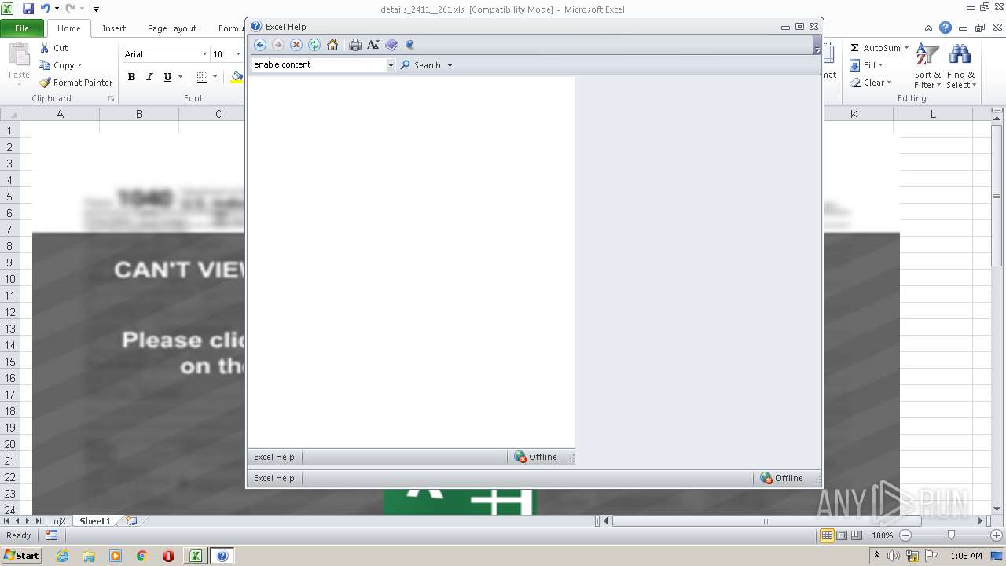Switch to the Page Layout tab
Image resolution: width=1006 pixels, height=566 pixels.
tap(172, 28)
